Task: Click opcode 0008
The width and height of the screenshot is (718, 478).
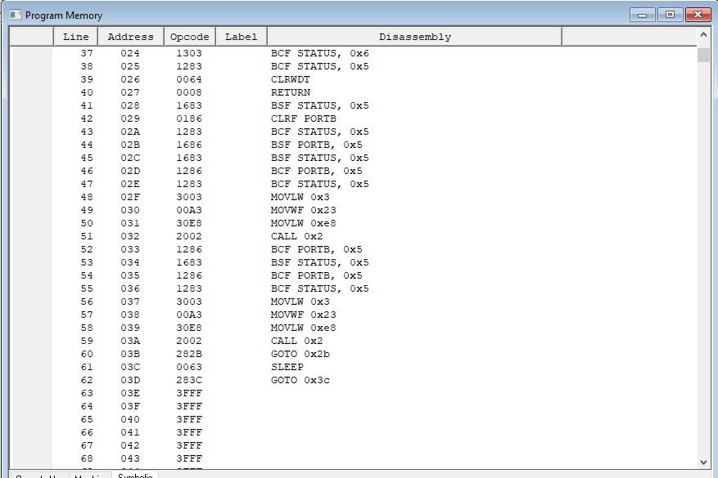Action: coord(189,92)
